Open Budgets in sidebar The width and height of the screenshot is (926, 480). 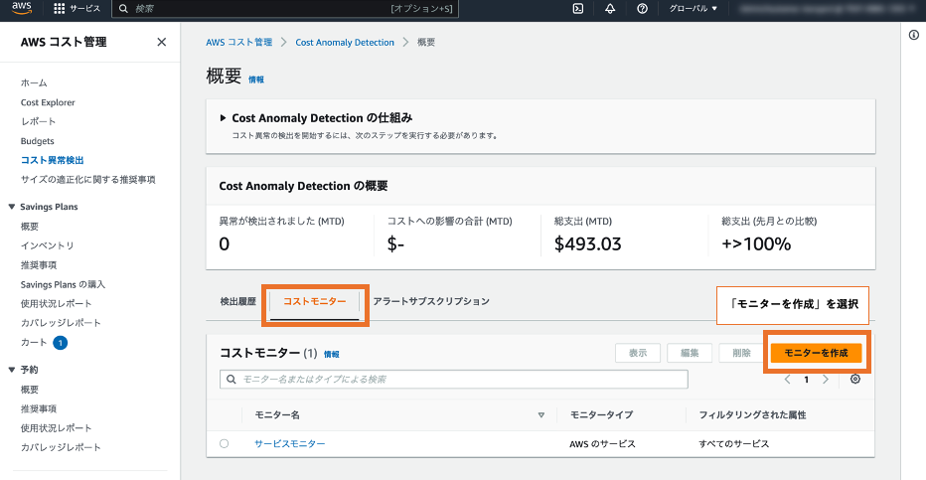coord(37,140)
